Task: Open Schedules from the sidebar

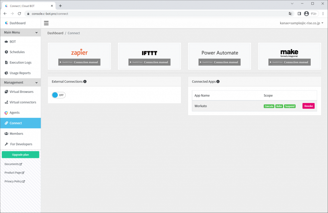Action: coord(20,52)
